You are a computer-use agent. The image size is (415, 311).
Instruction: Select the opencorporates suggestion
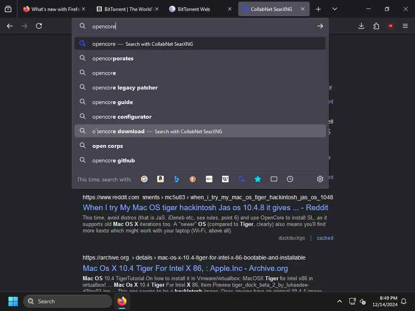[x=200, y=58]
